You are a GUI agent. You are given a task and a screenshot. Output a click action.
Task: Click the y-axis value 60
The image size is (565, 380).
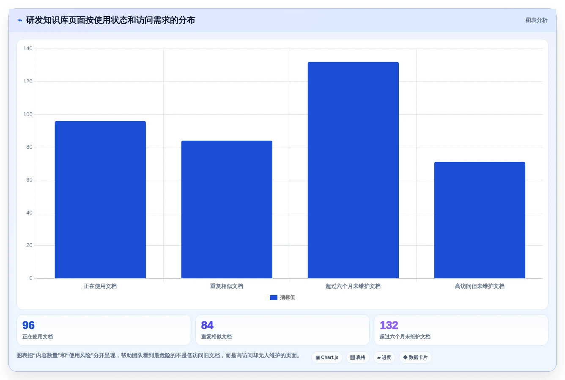29,180
